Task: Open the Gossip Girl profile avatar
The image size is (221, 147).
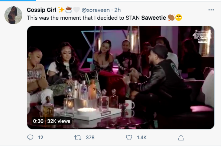Action: point(13,15)
